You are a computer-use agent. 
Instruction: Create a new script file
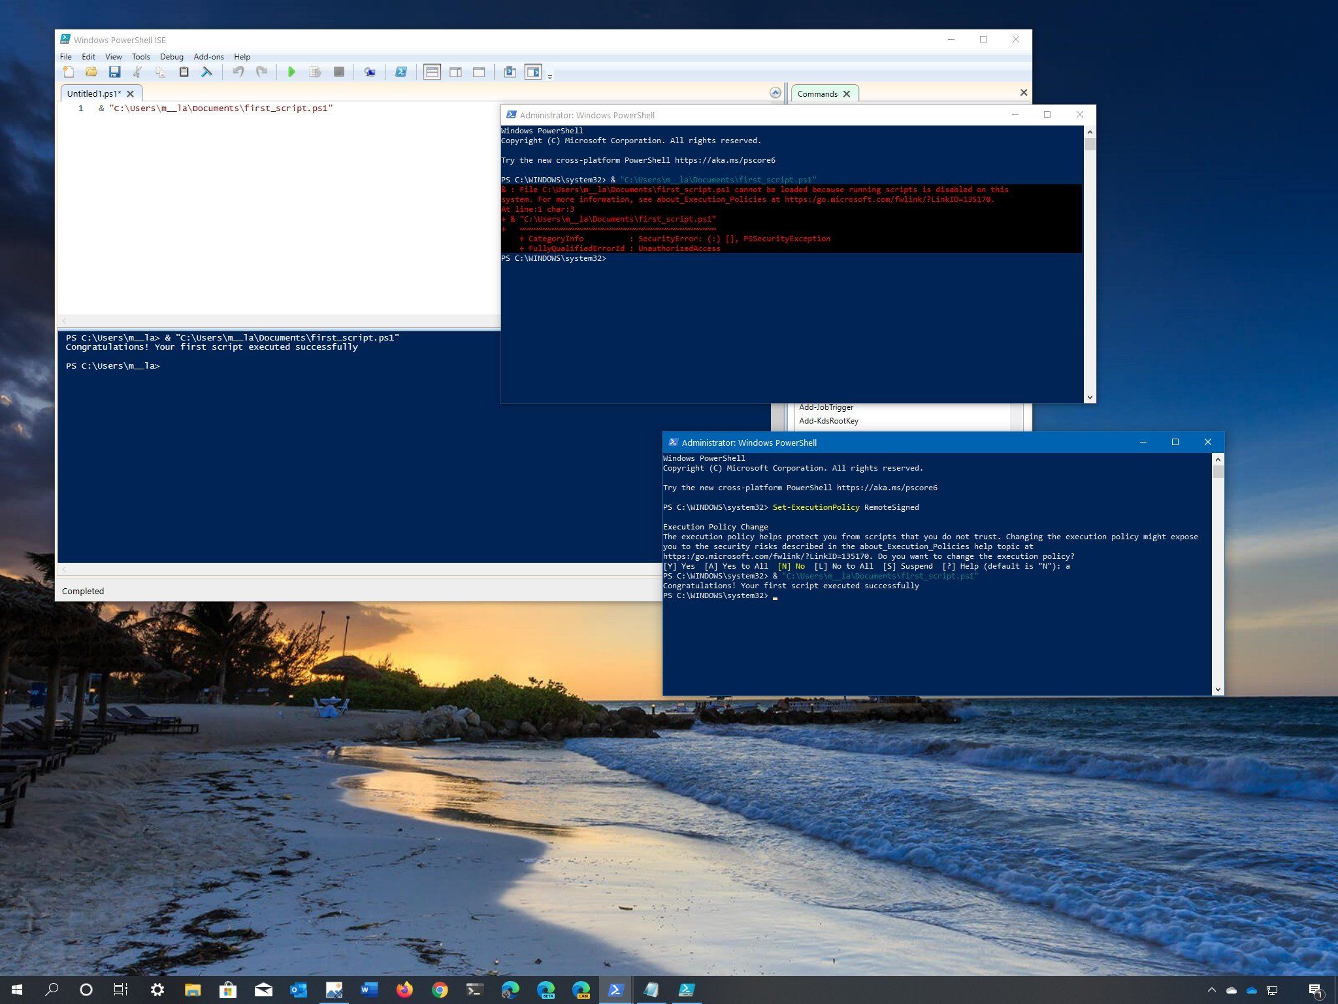69,73
